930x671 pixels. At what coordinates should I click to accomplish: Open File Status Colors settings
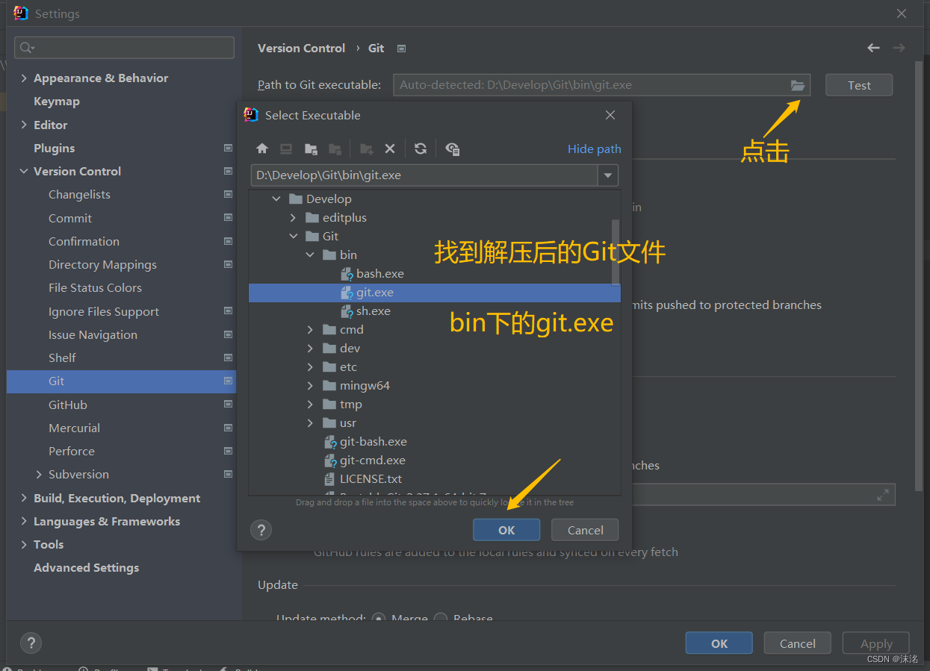click(95, 287)
